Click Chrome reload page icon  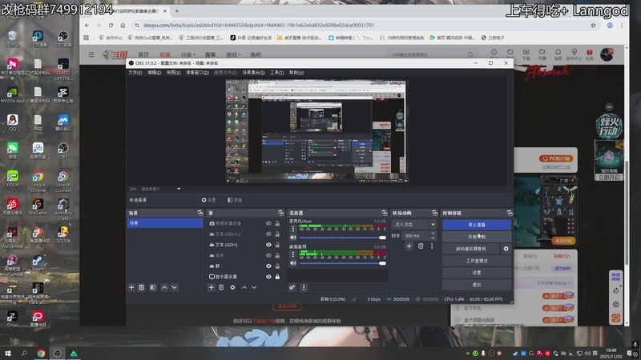[x=111, y=26]
